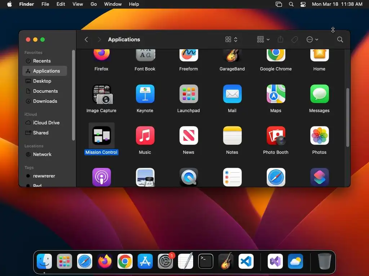The image size is (369, 276).
Task: Select the Maps app icon
Action: point(276,94)
